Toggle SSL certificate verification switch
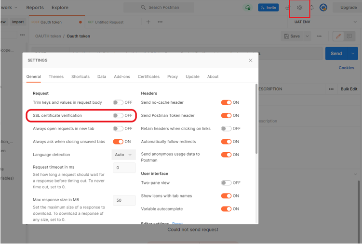The image size is (363, 244). click(x=118, y=116)
